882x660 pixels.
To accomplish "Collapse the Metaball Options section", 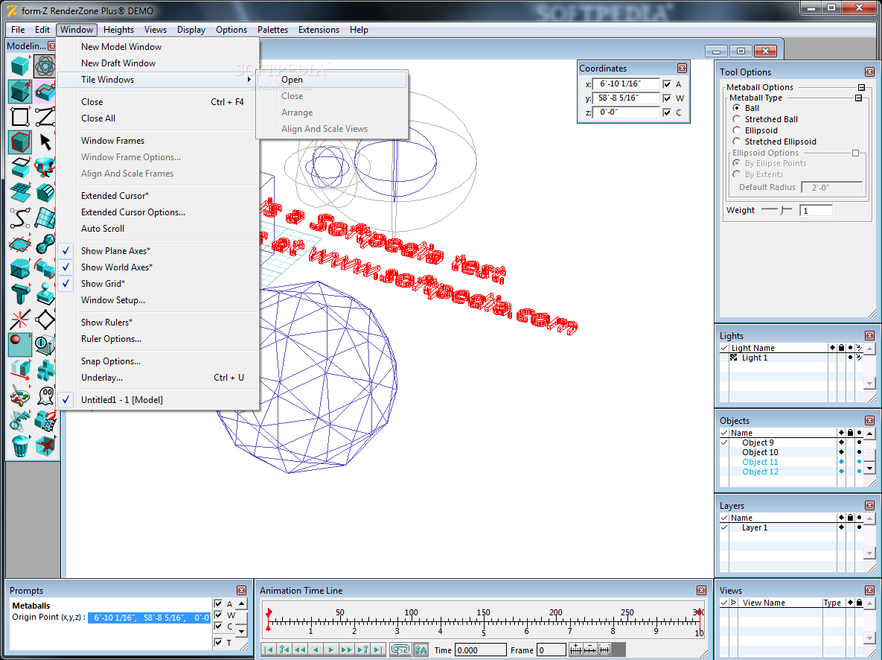I will pyautogui.click(x=861, y=87).
